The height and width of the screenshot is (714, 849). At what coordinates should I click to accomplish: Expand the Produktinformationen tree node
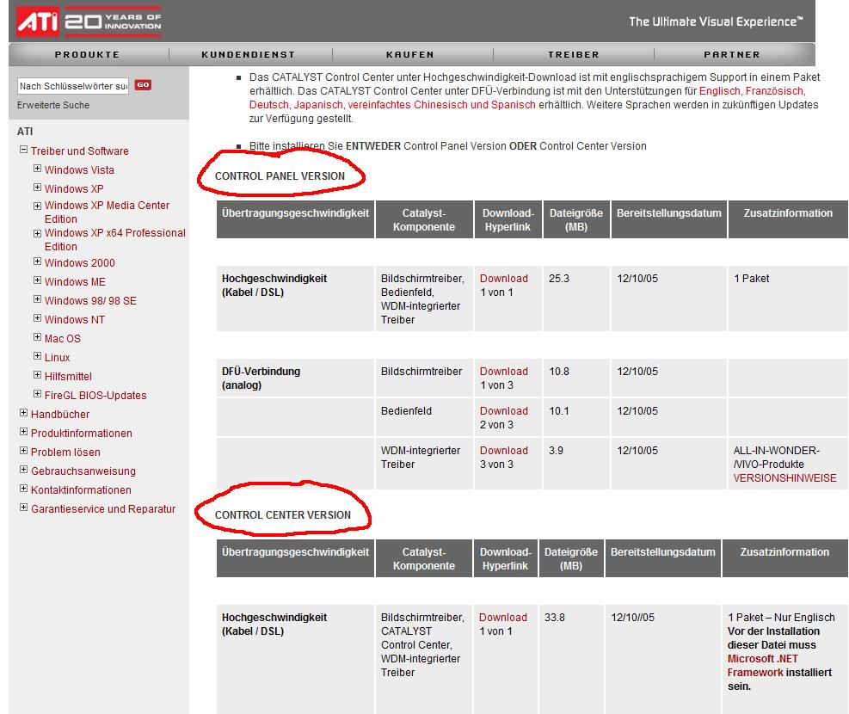coord(23,432)
